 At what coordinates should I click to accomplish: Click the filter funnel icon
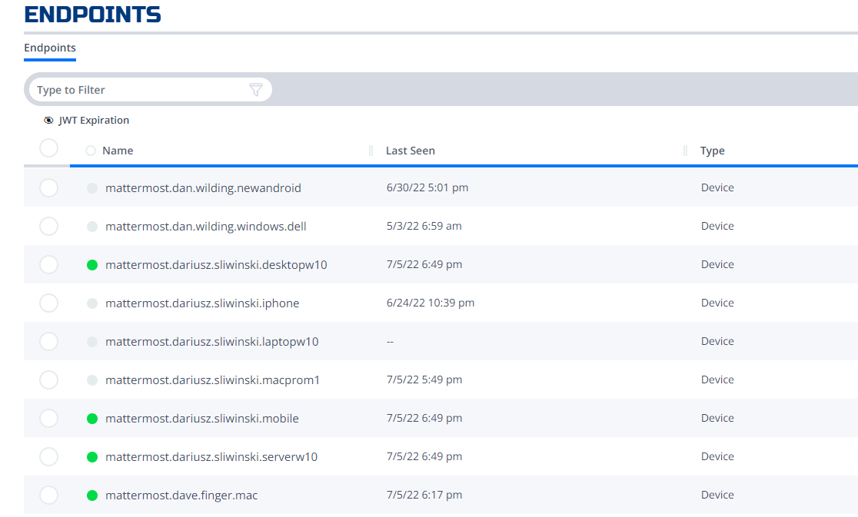255,90
